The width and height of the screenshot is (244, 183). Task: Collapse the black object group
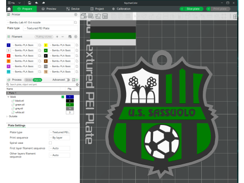(8, 97)
